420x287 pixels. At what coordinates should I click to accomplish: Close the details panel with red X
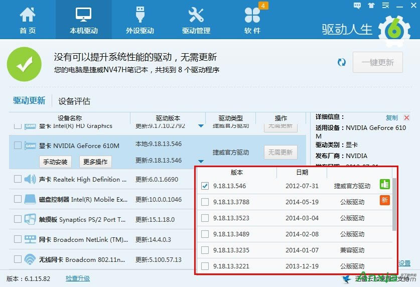pyautogui.click(x=407, y=118)
